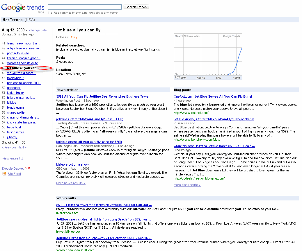Open JetBlue Flights from $29 one-way result

click(104, 238)
